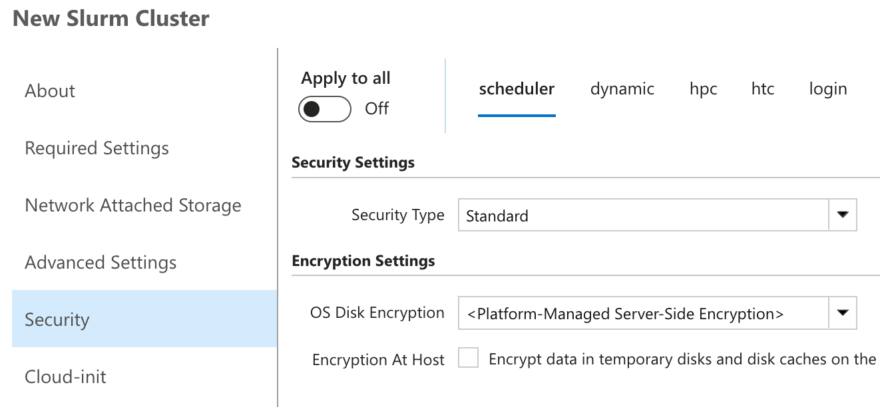Click the Security Type dropdown arrow
The width and height of the screenshot is (880, 407).
(x=842, y=215)
